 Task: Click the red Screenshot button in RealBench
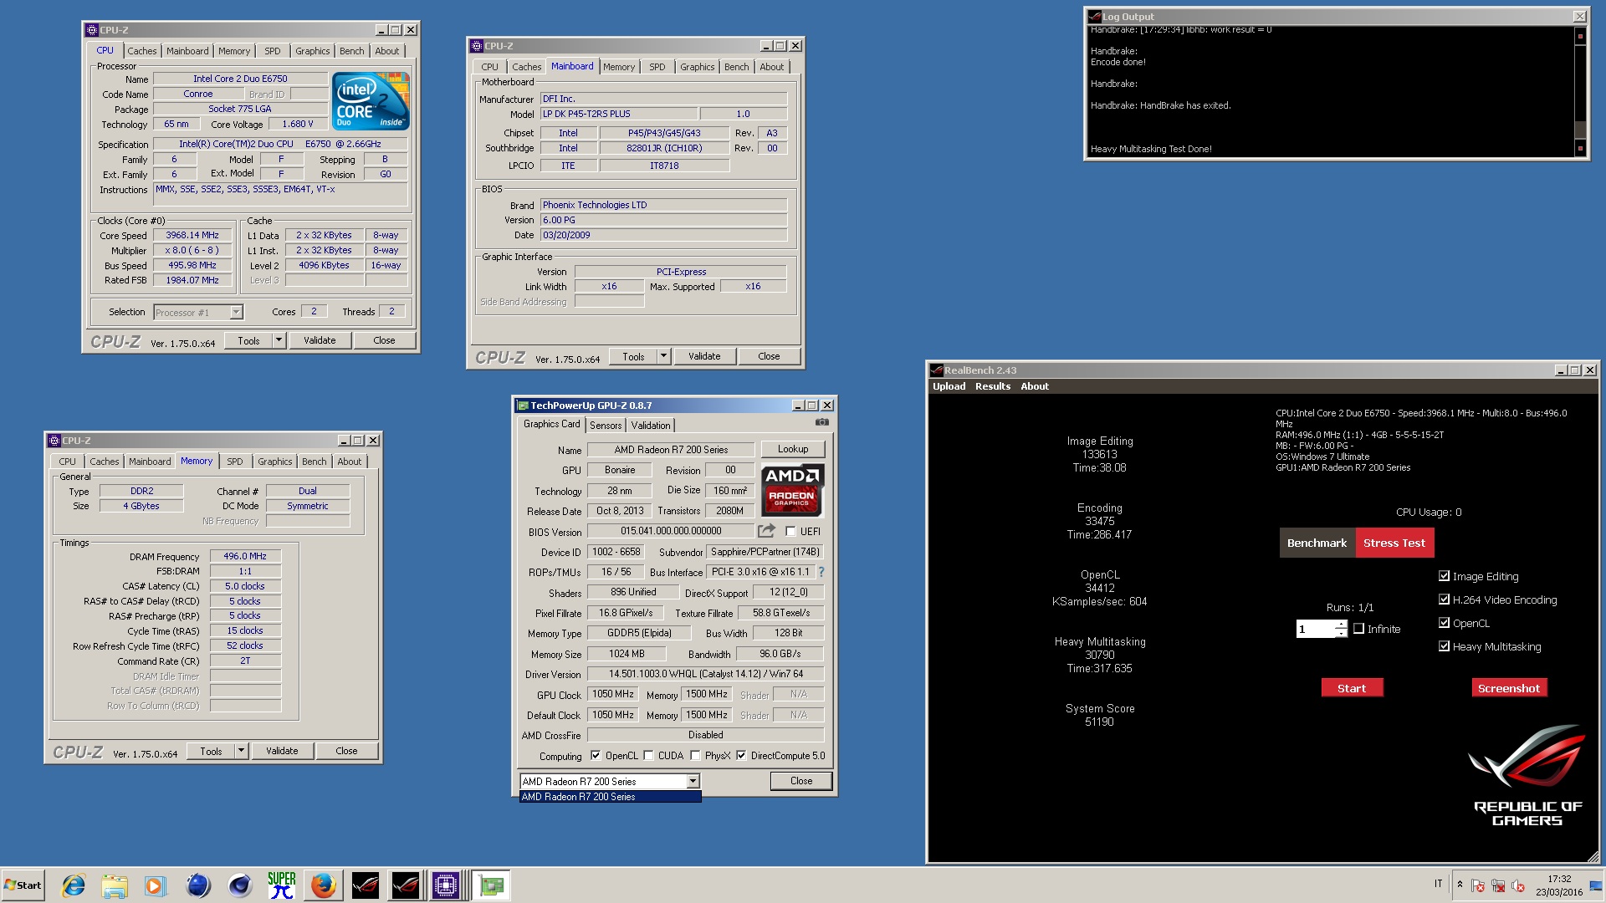1509,688
